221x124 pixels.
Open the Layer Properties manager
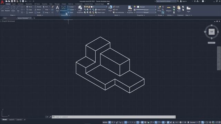(x=80, y=9)
